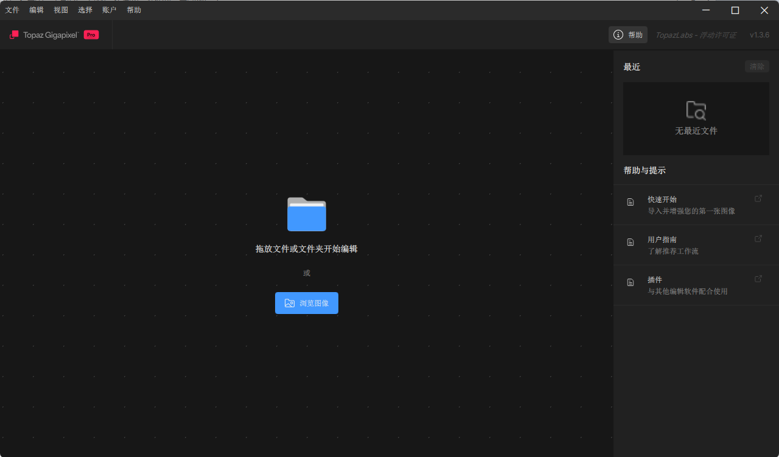
Task: Minimize the Gigapixel window
Action: [x=706, y=10]
